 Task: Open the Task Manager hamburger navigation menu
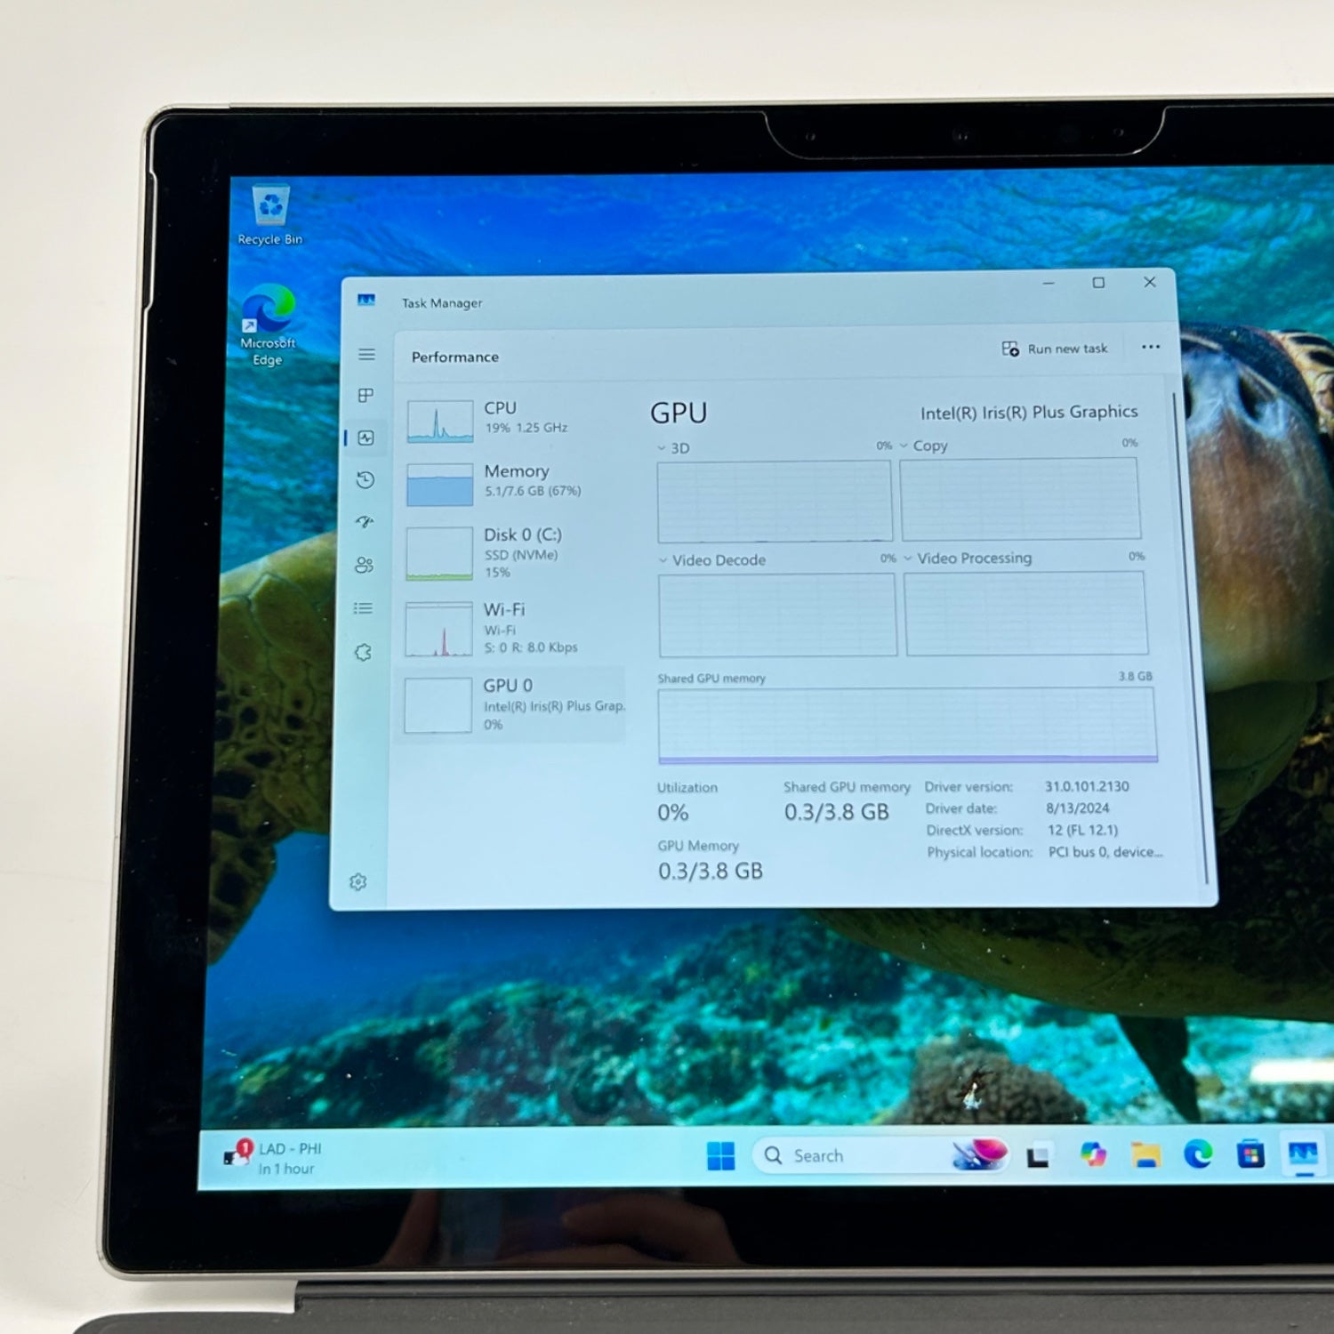click(x=366, y=355)
